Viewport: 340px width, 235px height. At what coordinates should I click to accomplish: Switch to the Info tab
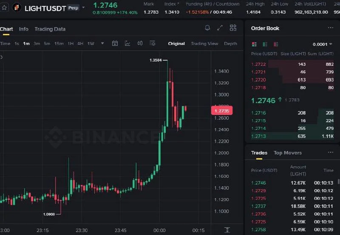[x=24, y=29]
